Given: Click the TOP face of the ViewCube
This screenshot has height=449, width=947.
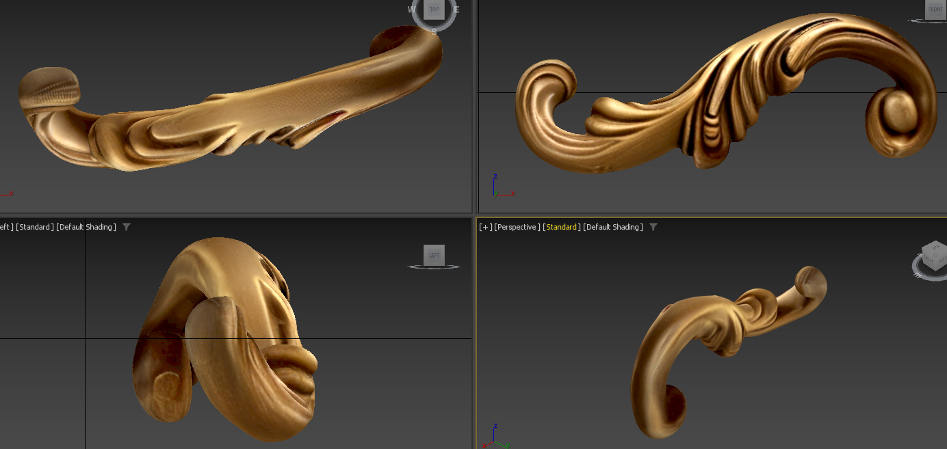Looking at the screenshot, I should coord(434,9).
